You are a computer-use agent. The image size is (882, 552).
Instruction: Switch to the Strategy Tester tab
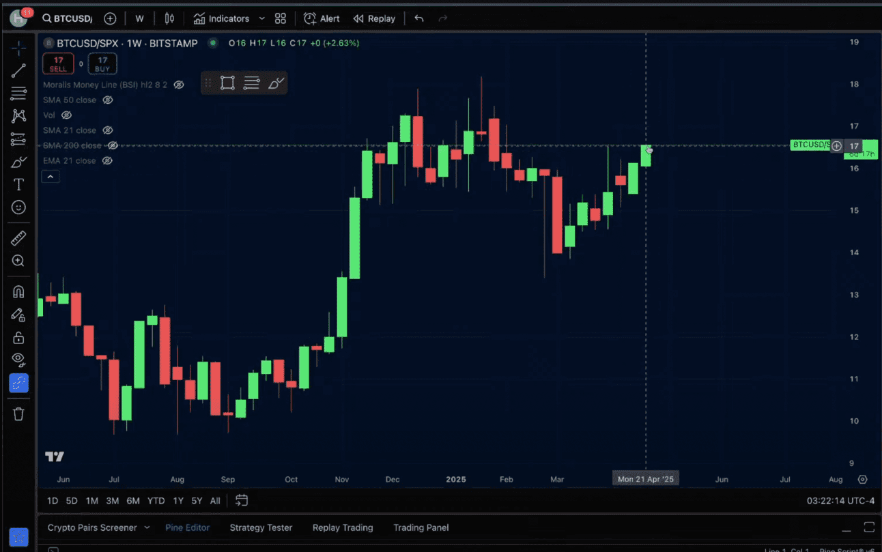coord(261,527)
